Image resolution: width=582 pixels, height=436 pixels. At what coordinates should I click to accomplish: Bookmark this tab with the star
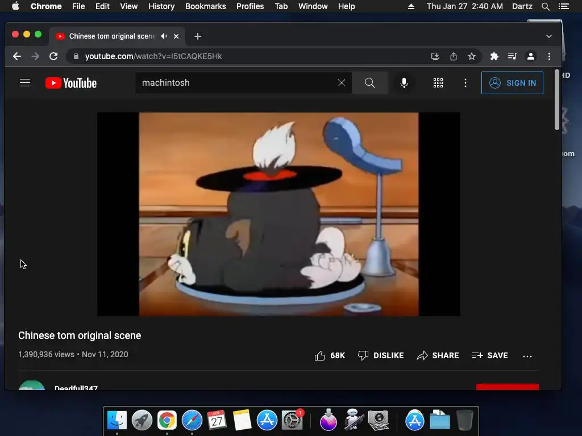(471, 56)
